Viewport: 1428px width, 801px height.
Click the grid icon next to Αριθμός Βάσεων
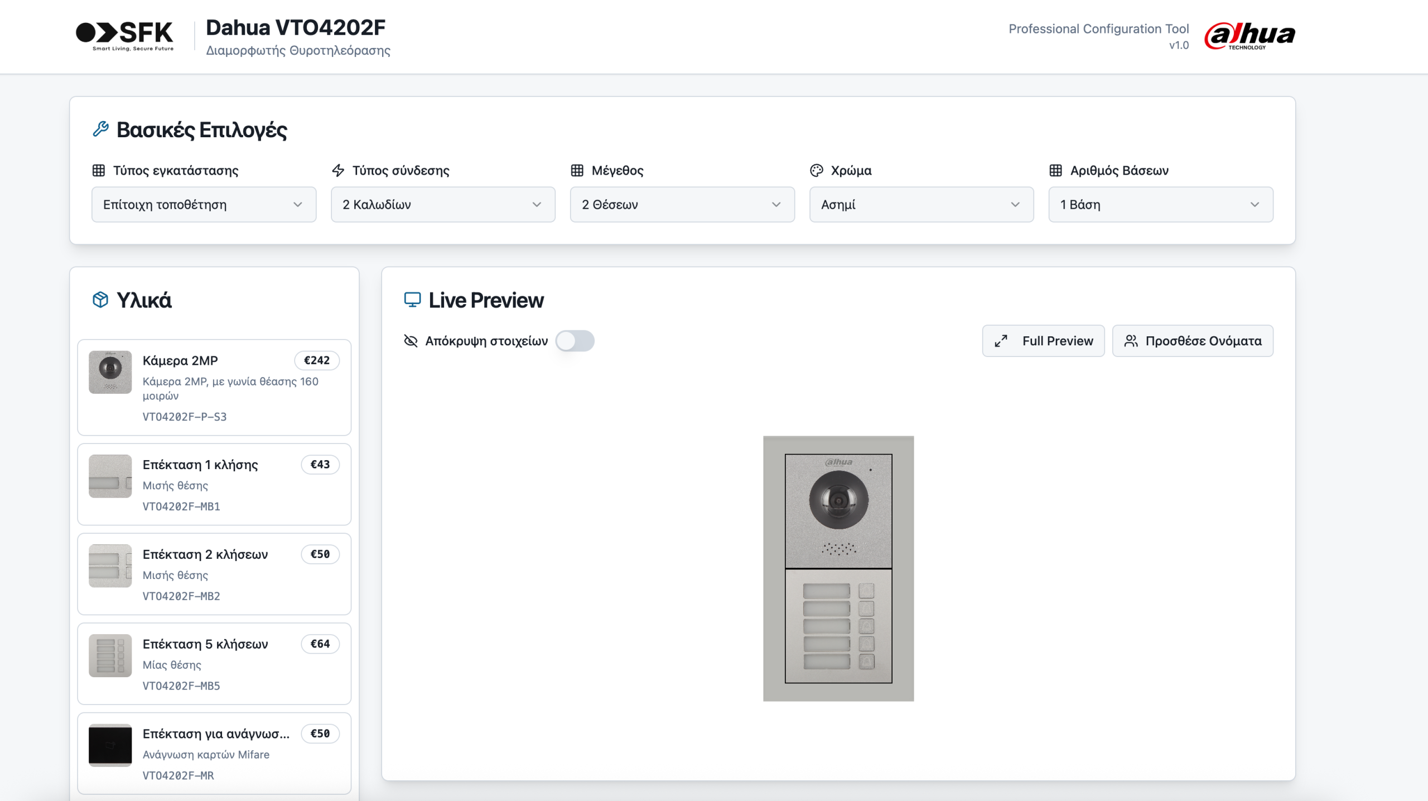click(x=1055, y=171)
